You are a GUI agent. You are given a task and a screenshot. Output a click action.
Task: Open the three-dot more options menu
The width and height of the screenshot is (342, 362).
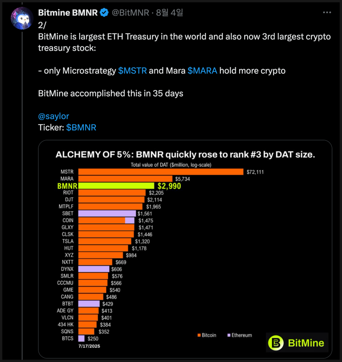click(327, 12)
